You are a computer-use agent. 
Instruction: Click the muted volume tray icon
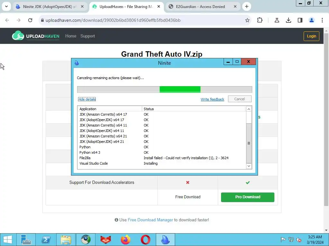click(x=299, y=240)
